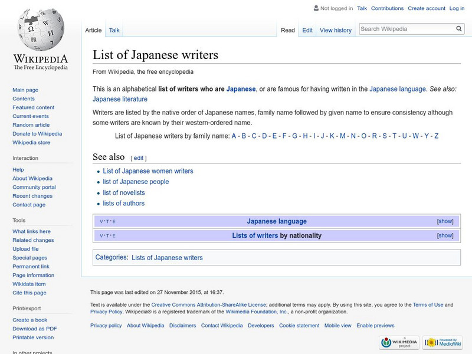
Task: Open Random article from sidebar
Action: [31, 125]
